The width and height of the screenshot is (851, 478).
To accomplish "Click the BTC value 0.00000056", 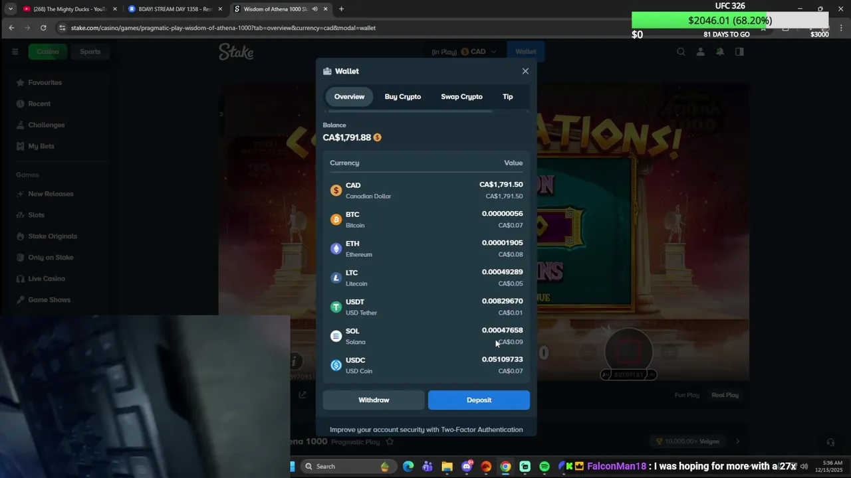I will point(502,214).
